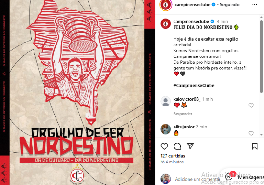The height and width of the screenshot is (185, 264).
Task: Open campinenseclube profile from the header
Action: [192, 5]
